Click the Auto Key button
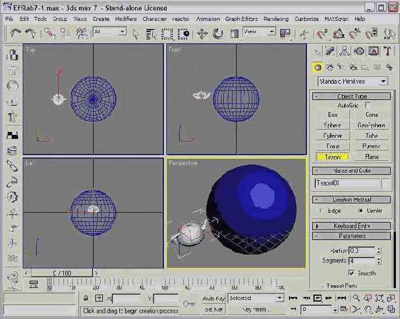This screenshot has height=319, width=400. pos(213,298)
